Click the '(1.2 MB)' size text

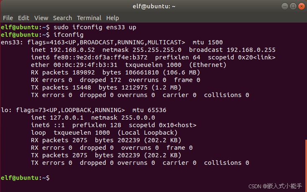click(x=166, y=87)
